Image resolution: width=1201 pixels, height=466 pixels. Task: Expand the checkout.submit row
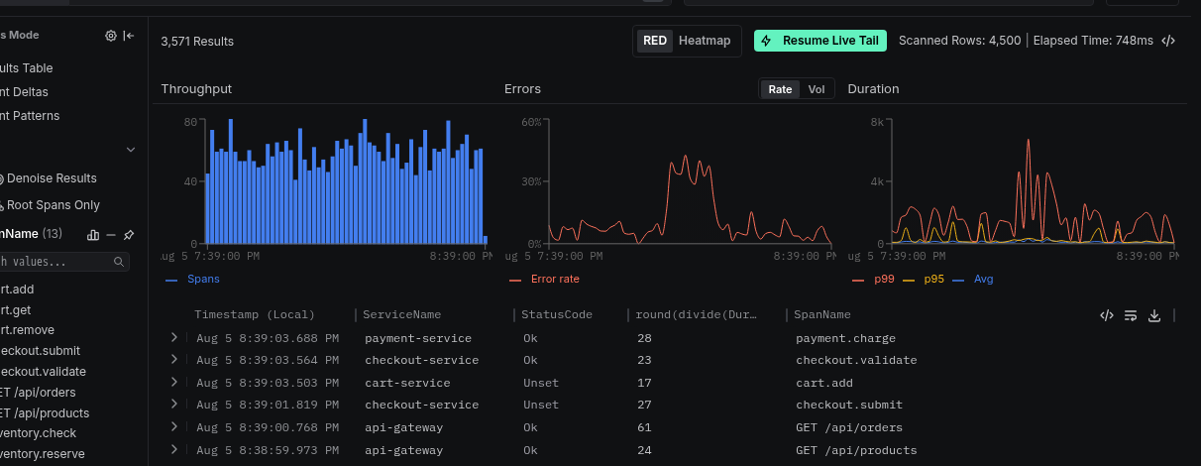[174, 405]
